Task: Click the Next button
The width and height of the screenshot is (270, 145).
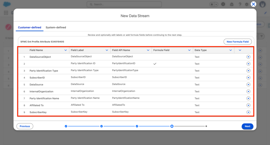Action: coord(247,126)
